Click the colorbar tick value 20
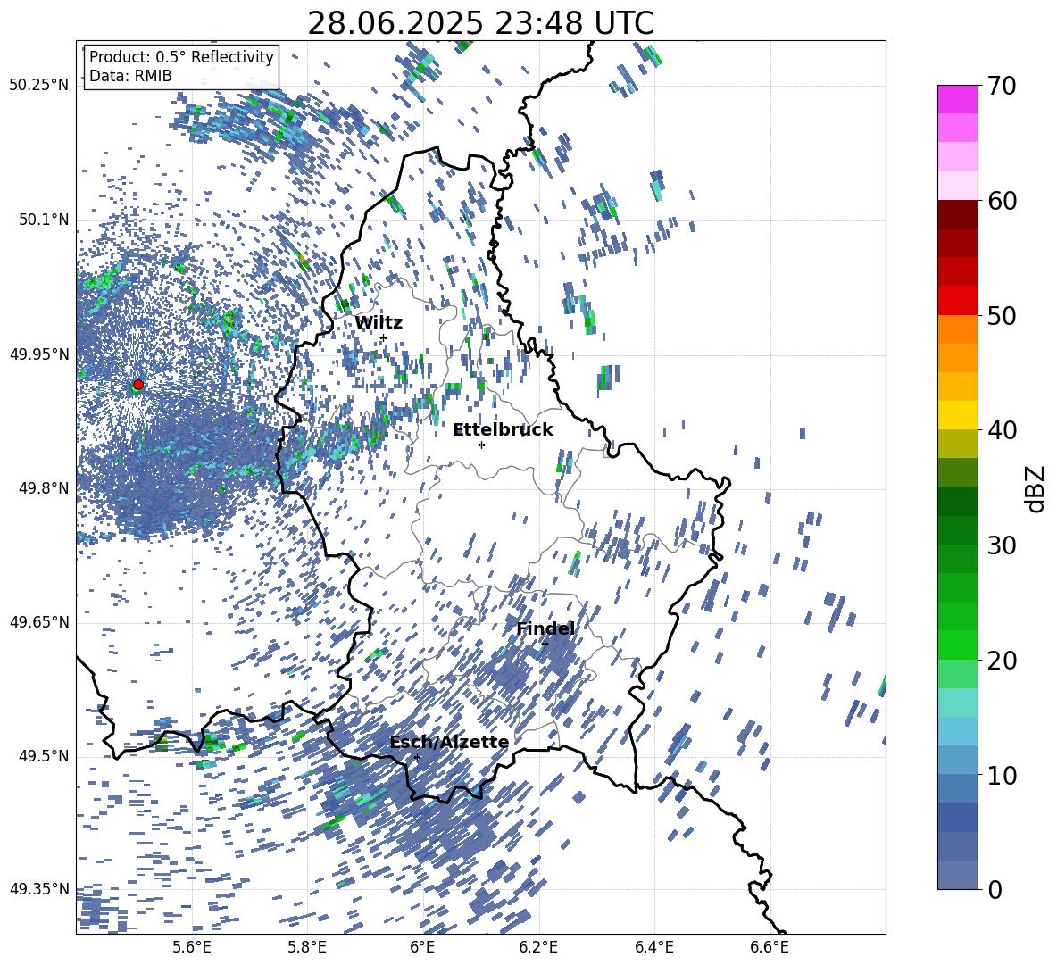The width and height of the screenshot is (1057, 965). 1001,661
